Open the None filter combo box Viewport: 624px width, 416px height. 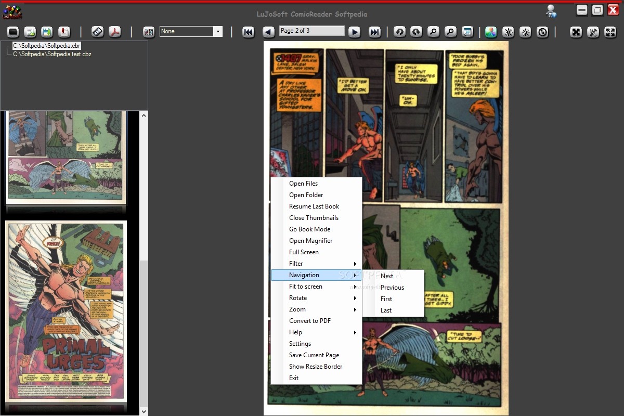(x=191, y=31)
